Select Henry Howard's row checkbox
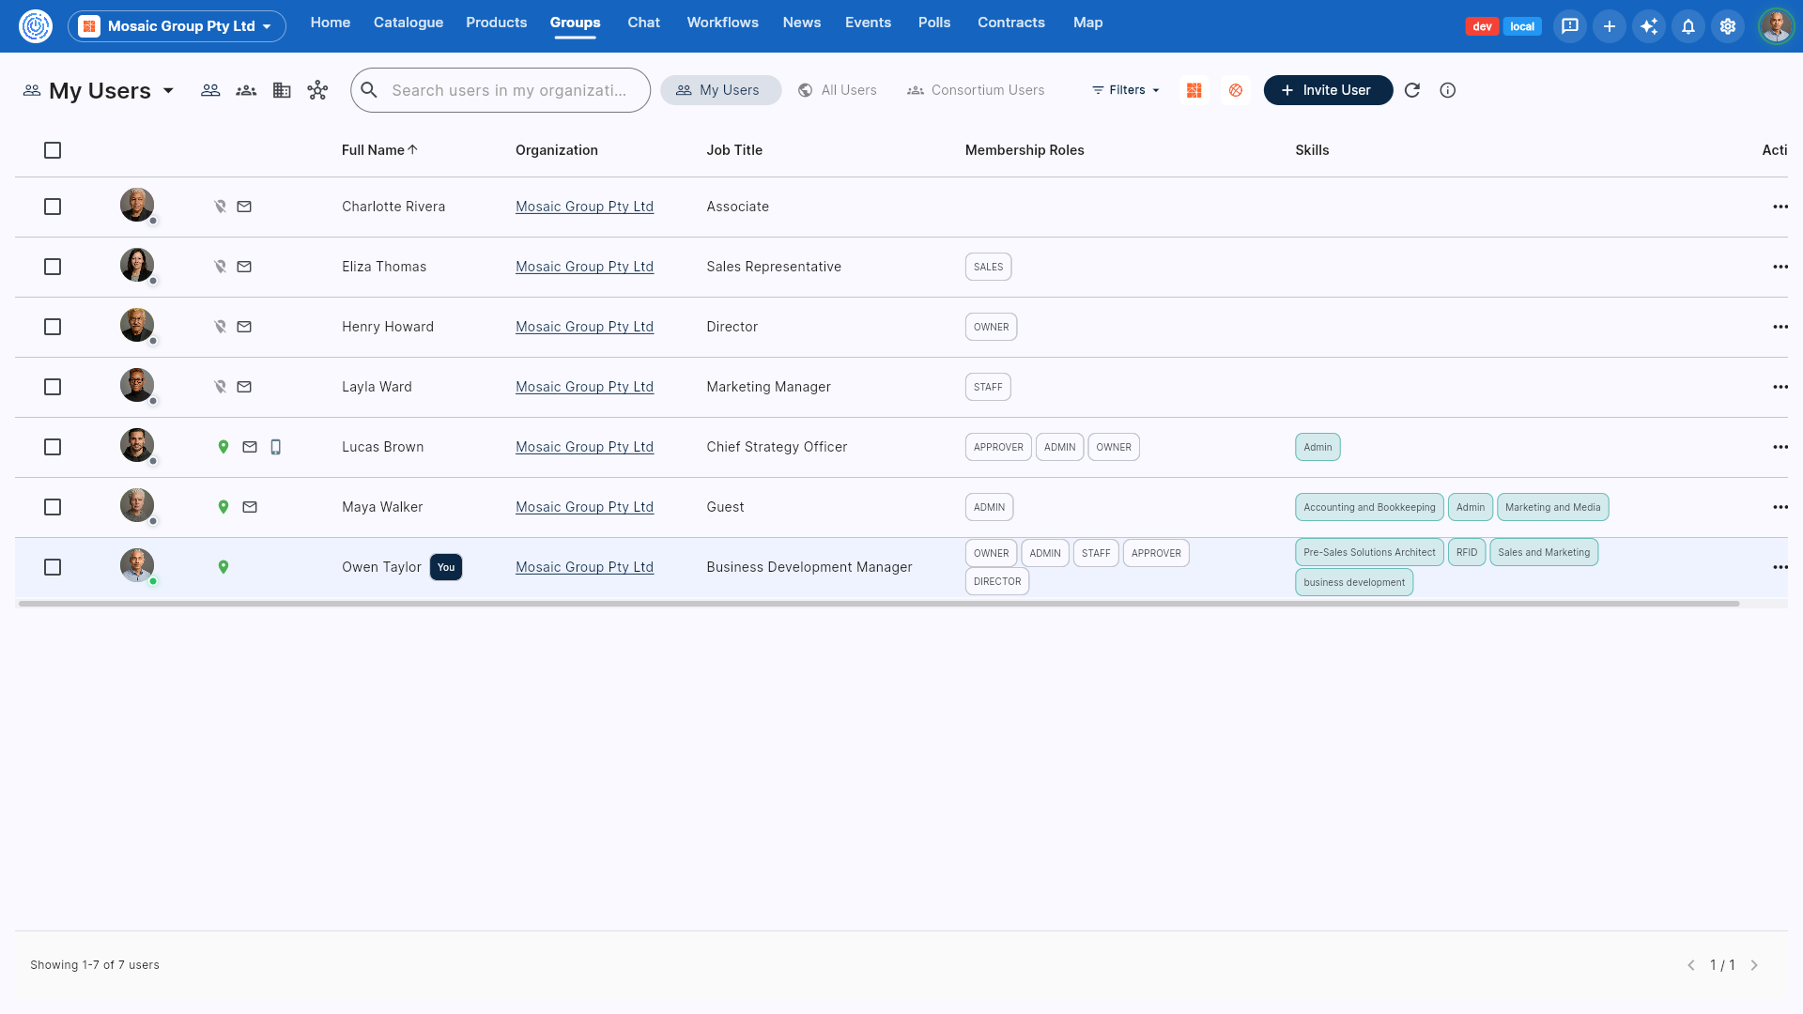Viewport: 1803px width, 1014px height. [x=53, y=327]
